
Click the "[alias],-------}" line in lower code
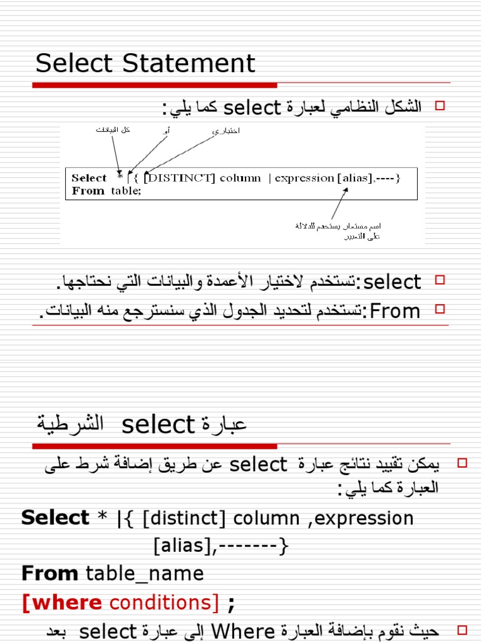pyautogui.click(x=220, y=546)
